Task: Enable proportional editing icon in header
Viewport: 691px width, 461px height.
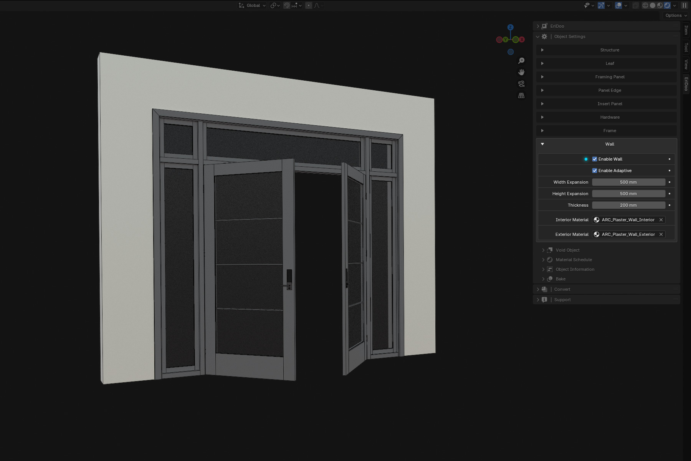Action: pyautogui.click(x=309, y=5)
